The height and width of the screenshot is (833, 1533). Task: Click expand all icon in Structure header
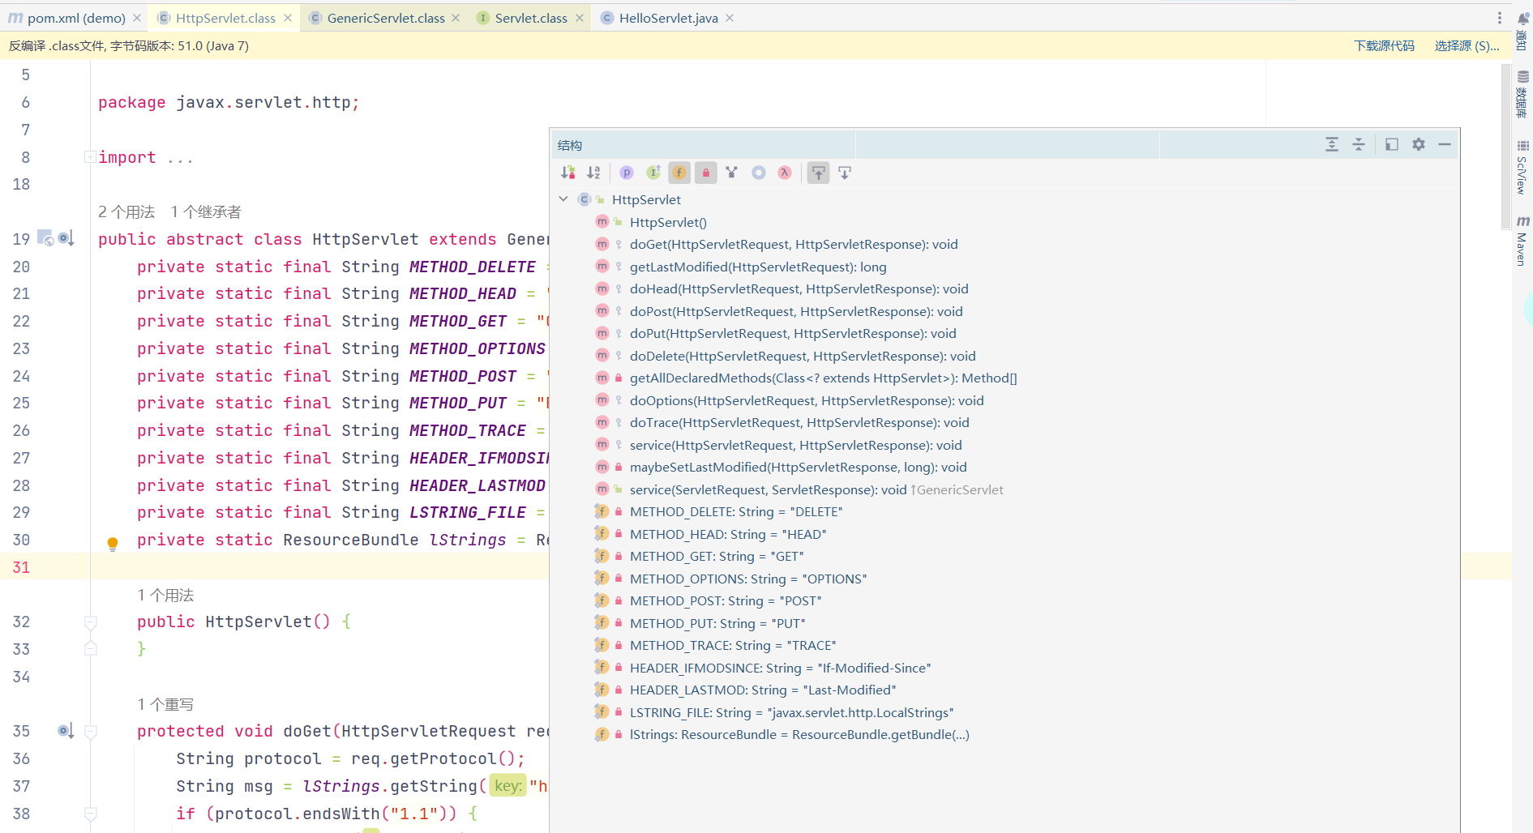(1332, 144)
